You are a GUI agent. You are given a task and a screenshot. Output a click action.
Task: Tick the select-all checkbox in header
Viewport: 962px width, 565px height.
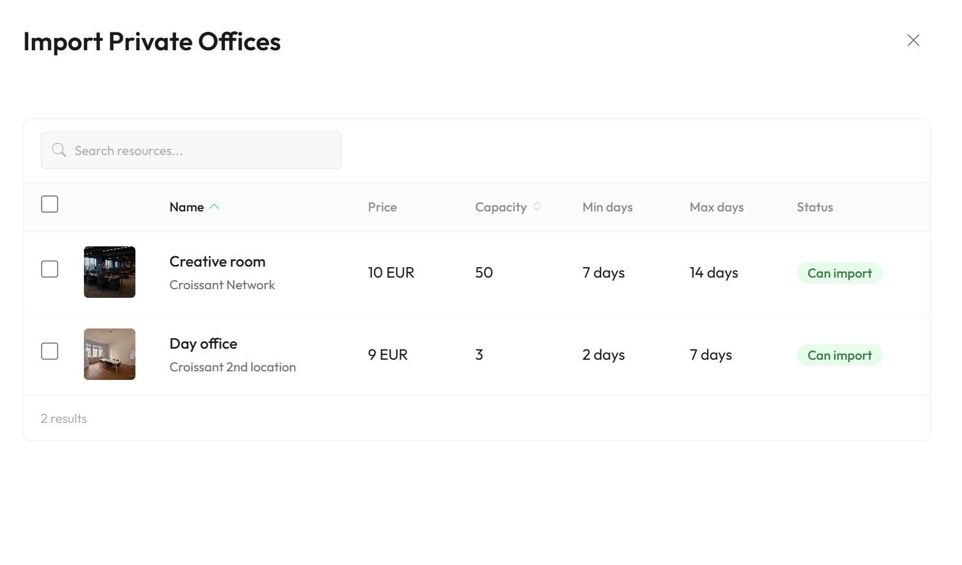tap(50, 204)
